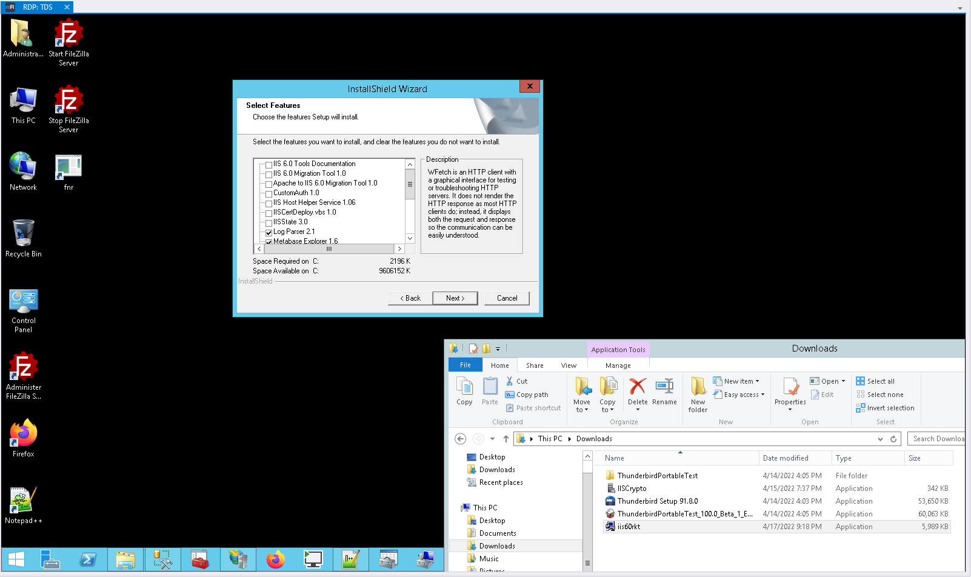Check Apache to IIS 6.0 Migration Tool

[269, 184]
